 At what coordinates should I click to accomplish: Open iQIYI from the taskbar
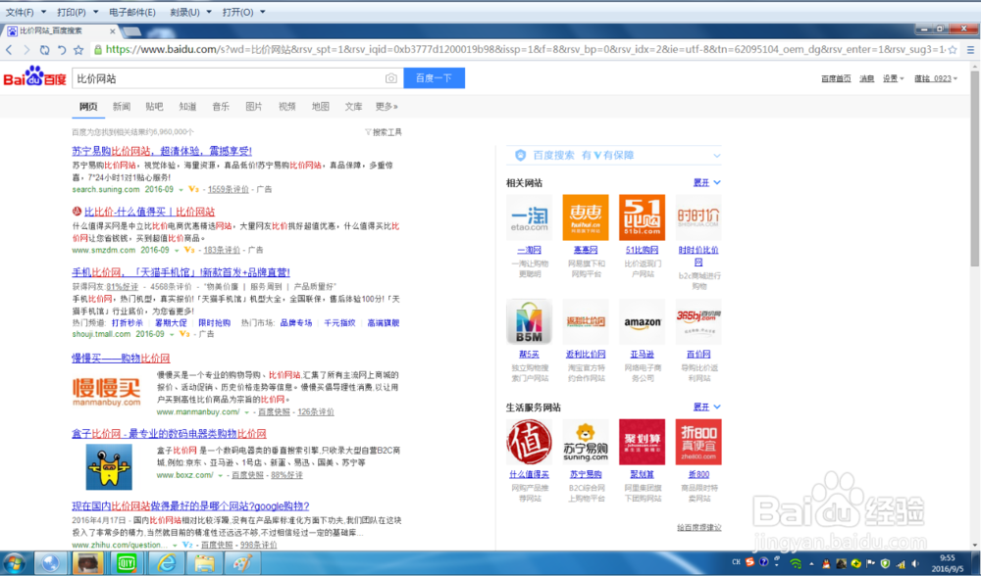127,563
